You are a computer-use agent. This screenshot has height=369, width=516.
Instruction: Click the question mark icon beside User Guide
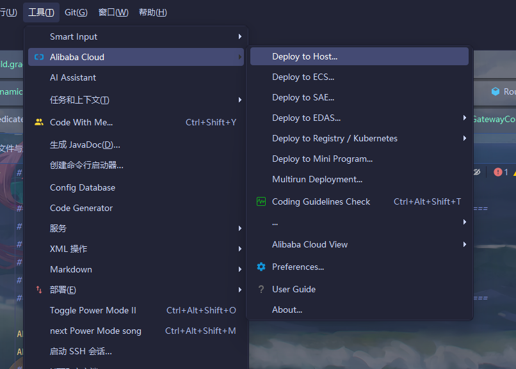coord(262,289)
